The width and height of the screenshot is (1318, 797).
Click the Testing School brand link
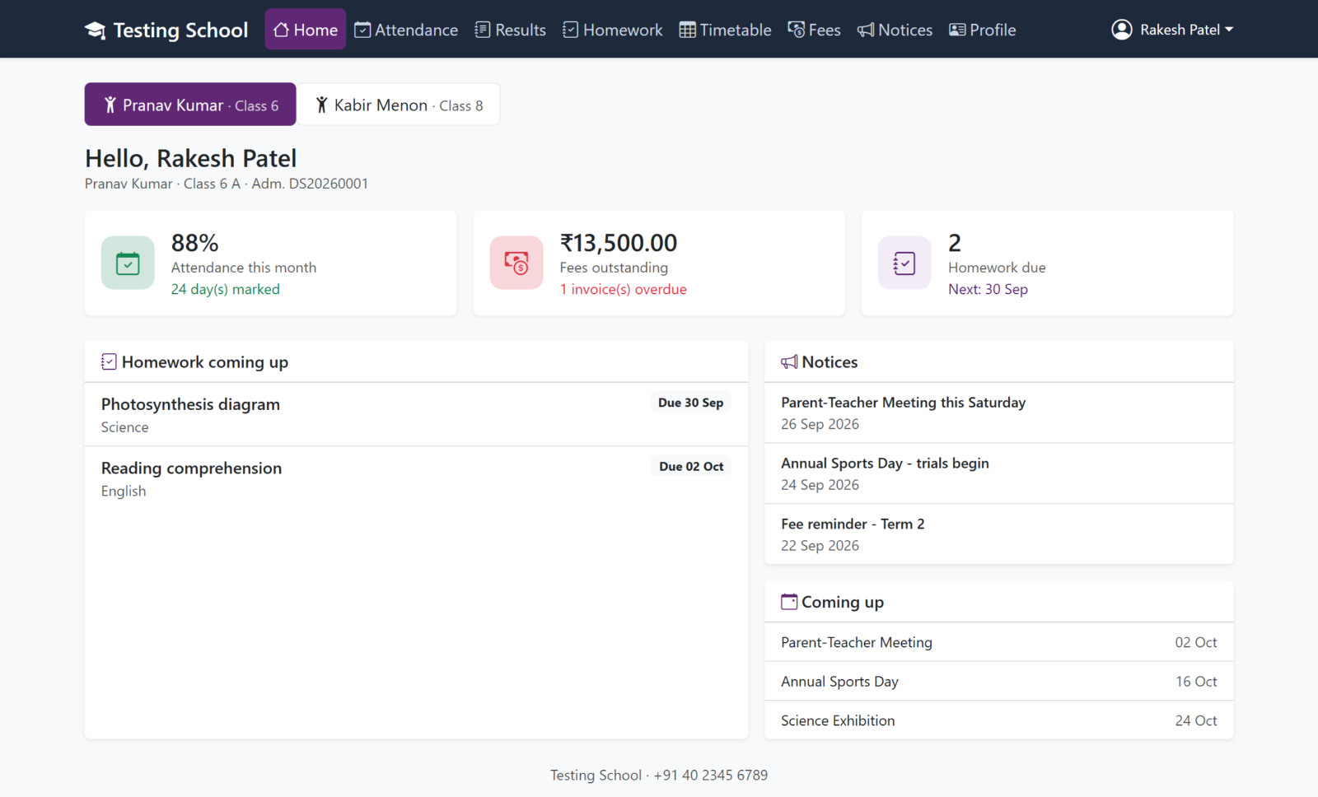point(166,30)
